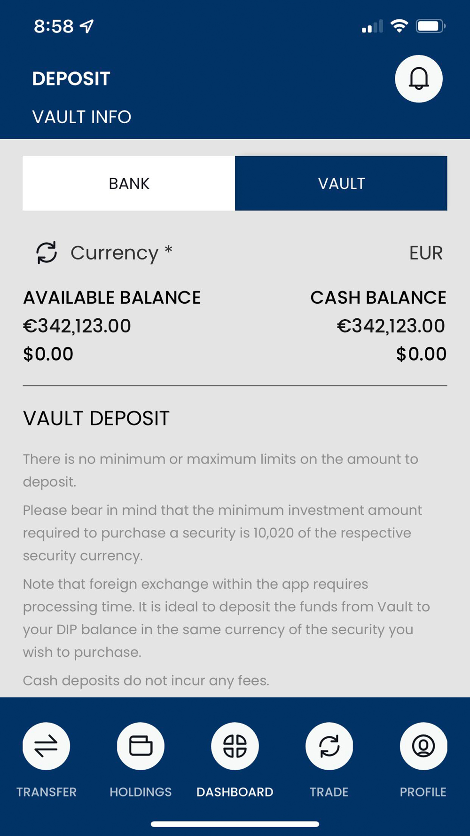The height and width of the screenshot is (836, 470).
Task: Go to the Dashboard grid icon
Action: (235, 746)
